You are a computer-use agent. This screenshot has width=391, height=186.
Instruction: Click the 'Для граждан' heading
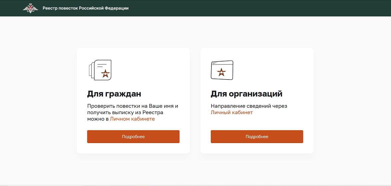coord(114,94)
